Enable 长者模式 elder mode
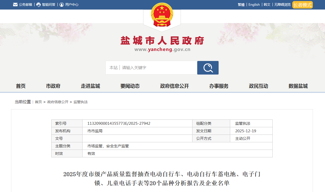Image resolution: width=325 pixels, height=192 pixels. click(302, 5)
